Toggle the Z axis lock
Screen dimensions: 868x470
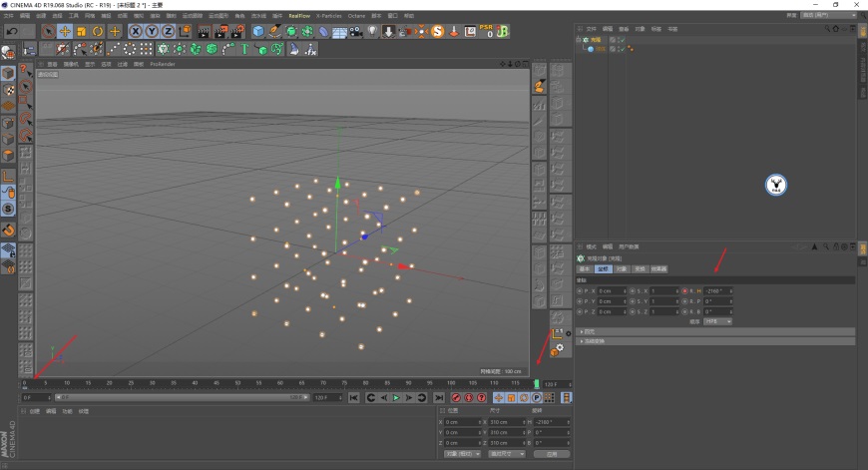coord(168,32)
